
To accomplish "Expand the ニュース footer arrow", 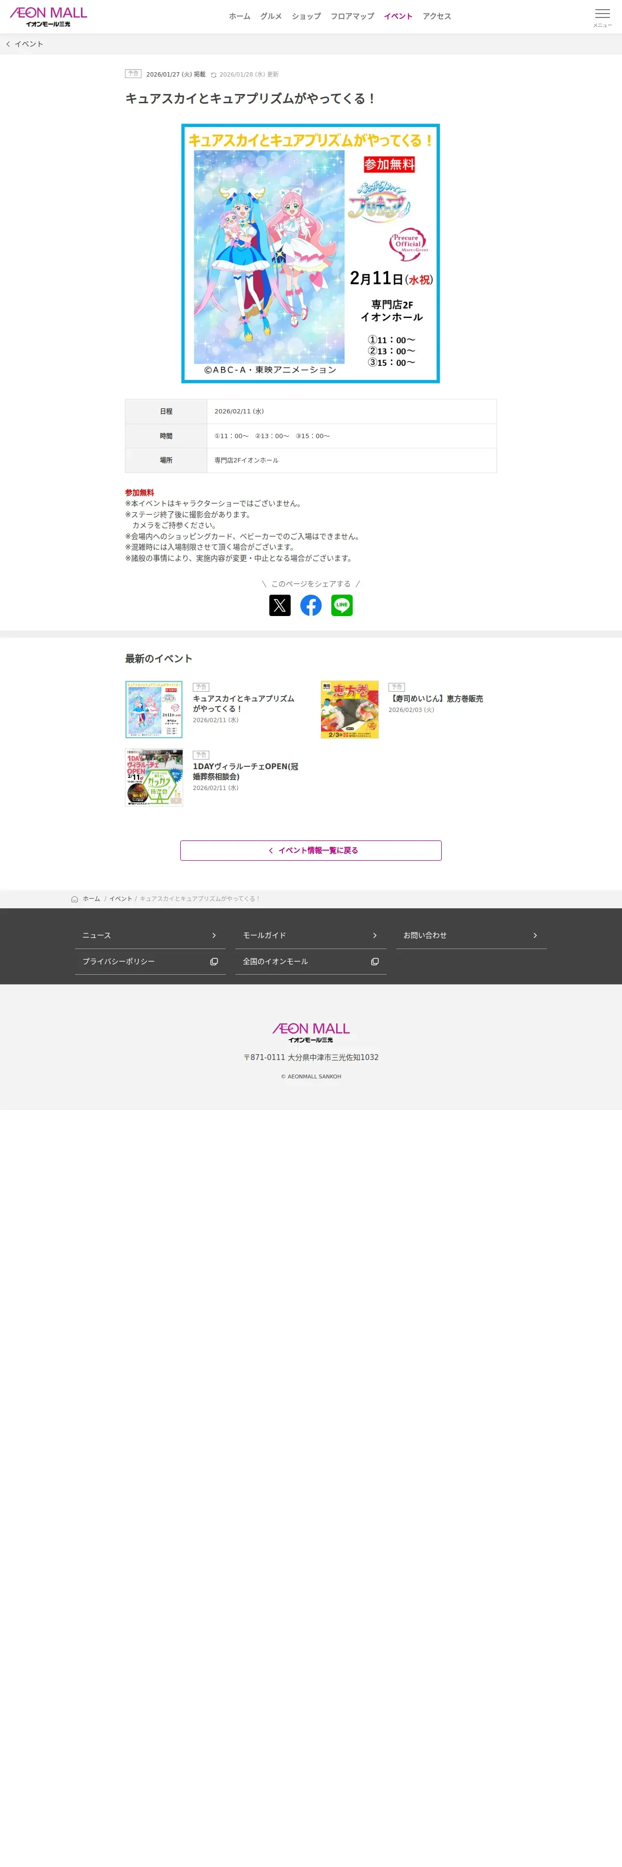I will point(214,935).
